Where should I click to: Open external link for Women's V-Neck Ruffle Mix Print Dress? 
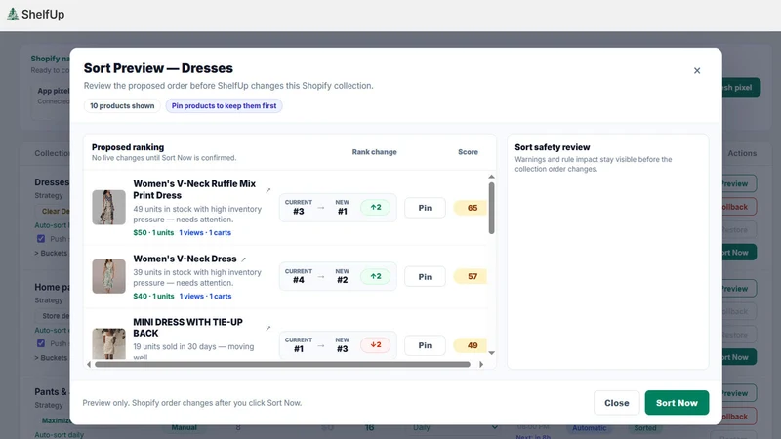point(267,190)
